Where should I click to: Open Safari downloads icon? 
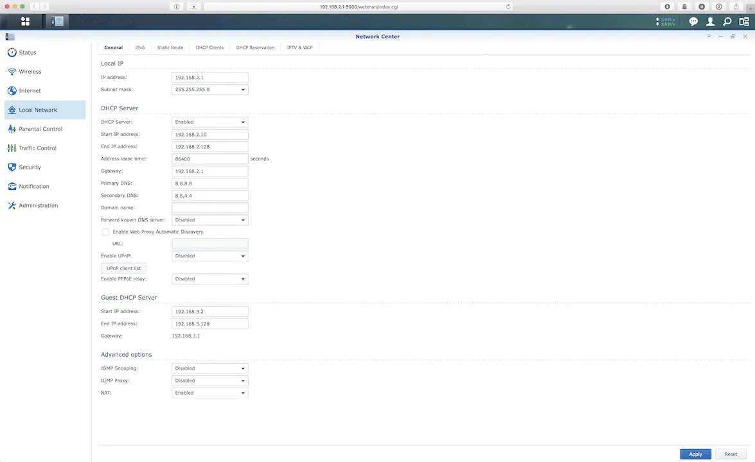[x=668, y=6]
